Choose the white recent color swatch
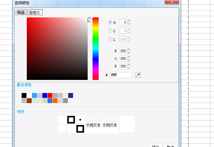Screen dimensions: 214x147 (x=29, y=95)
